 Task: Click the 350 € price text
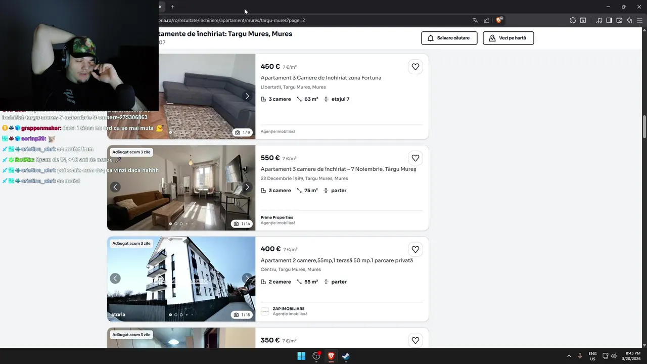(x=270, y=341)
